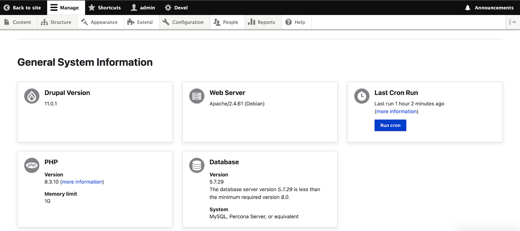Open the admin user menu
The height and width of the screenshot is (231, 520).
point(143,7)
